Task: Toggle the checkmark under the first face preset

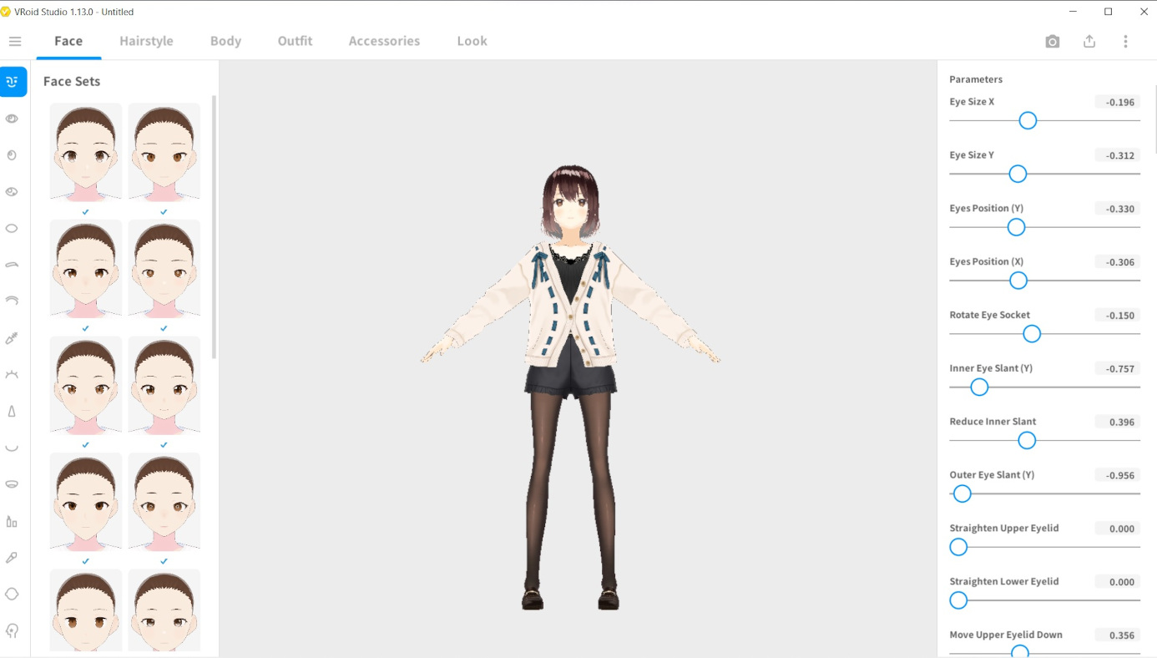Action: [85, 211]
